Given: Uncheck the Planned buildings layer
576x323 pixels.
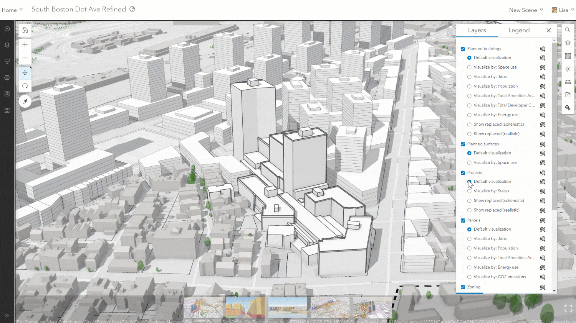Looking at the screenshot, I should (x=463, y=49).
